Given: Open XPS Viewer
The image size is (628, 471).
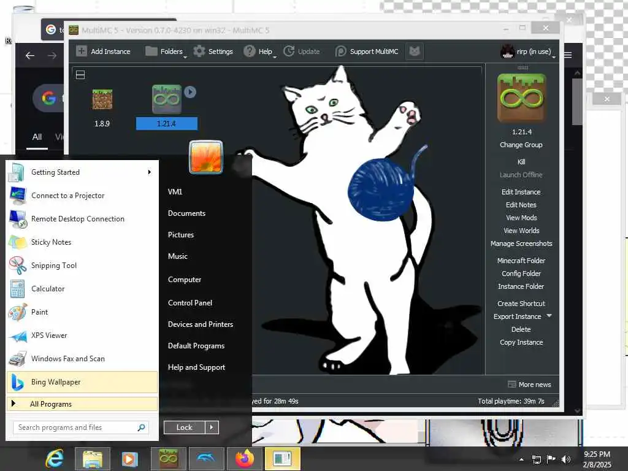Looking at the screenshot, I should [82, 335].
